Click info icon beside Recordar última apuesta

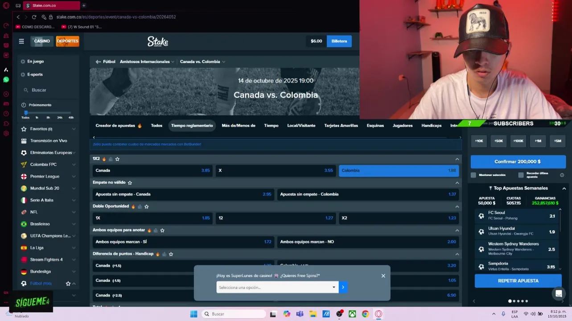tap(562, 175)
